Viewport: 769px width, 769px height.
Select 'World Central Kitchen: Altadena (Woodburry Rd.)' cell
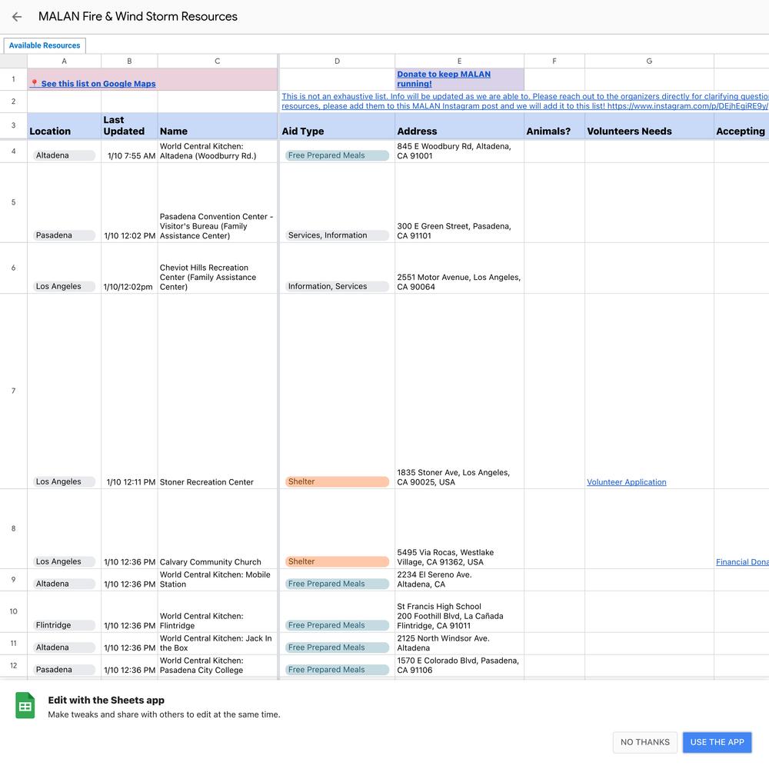(x=218, y=151)
